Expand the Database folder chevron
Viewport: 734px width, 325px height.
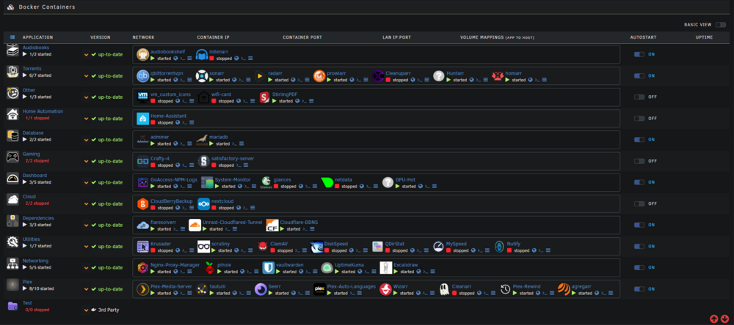(86, 140)
